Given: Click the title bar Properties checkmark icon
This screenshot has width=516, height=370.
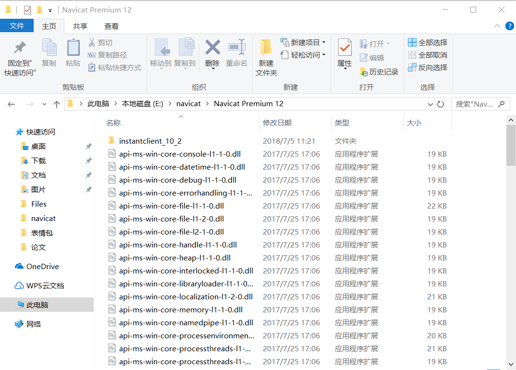Looking at the screenshot, I should coord(27,10).
